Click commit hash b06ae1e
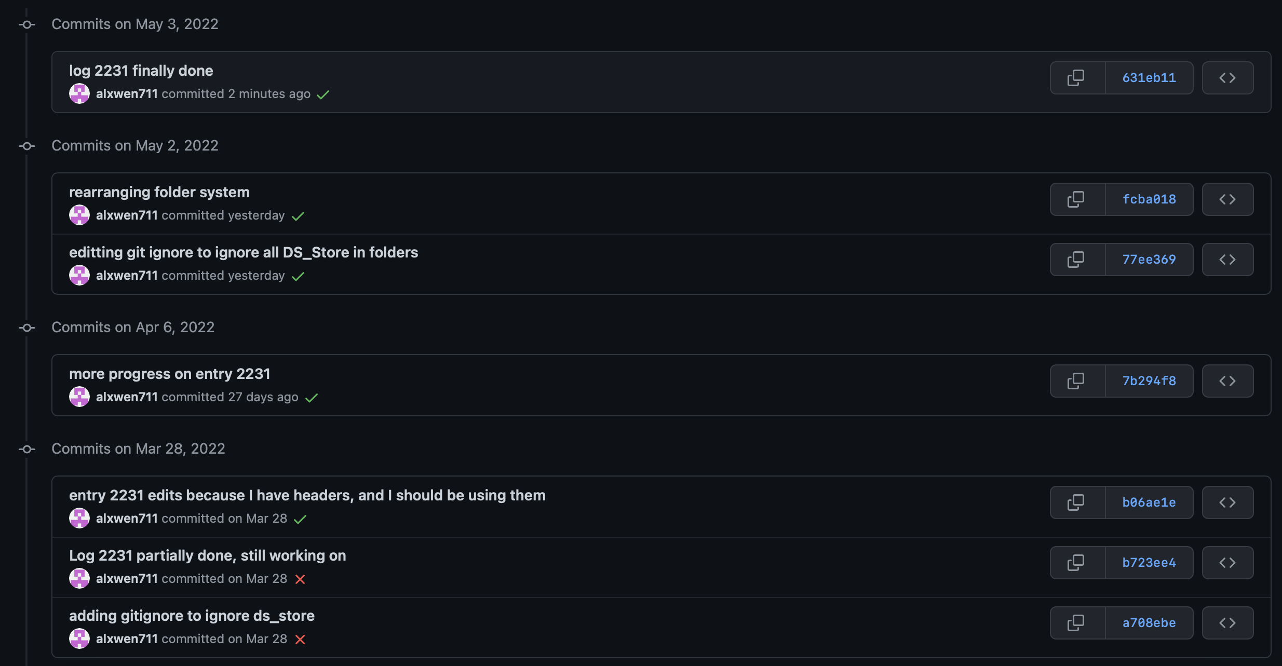Screen dimensions: 1282x666 point(1149,502)
